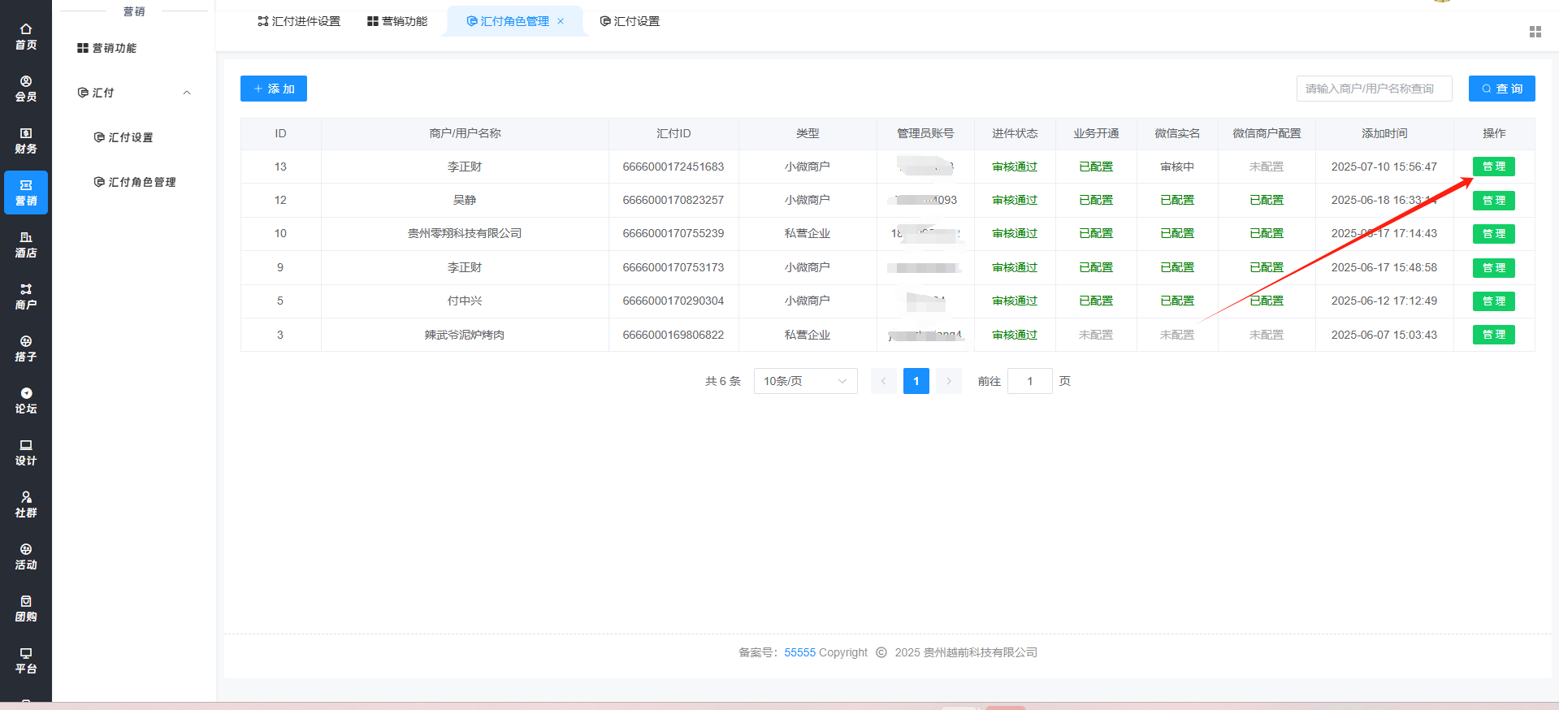Switch to the 汇付设置 tab
Screen dimensions: 1559x710
tap(630, 21)
